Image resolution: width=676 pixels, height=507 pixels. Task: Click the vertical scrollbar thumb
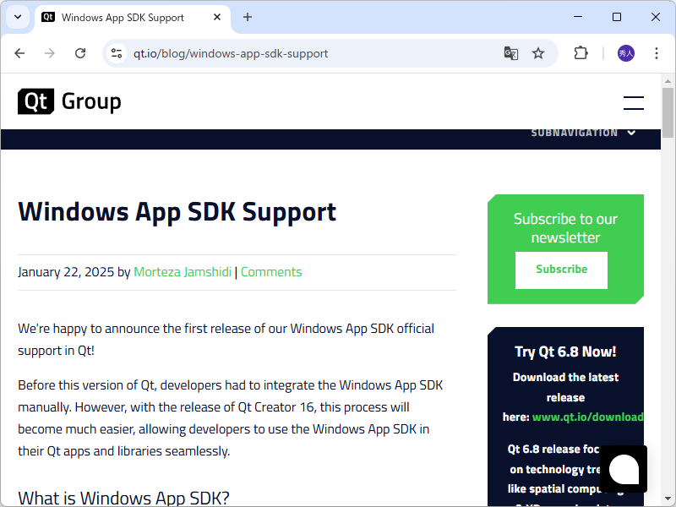tap(668, 113)
